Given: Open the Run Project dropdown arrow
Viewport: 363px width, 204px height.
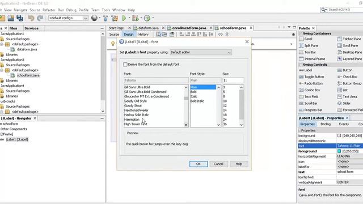Looking at the screenshot, I should [129, 18].
